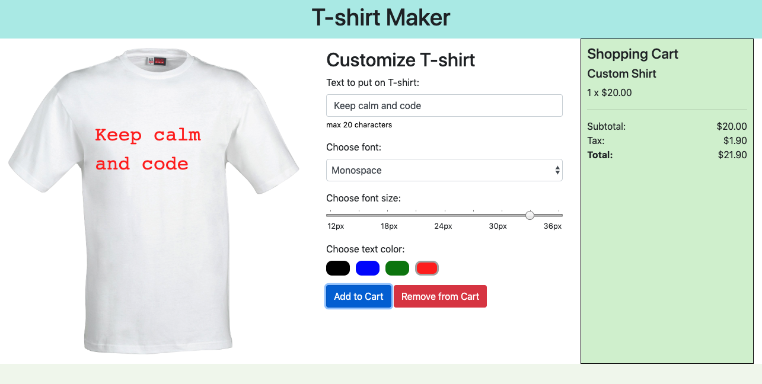Click the T-shirt preview image
Screen dimensions: 762x384
(x=154, y=201)
